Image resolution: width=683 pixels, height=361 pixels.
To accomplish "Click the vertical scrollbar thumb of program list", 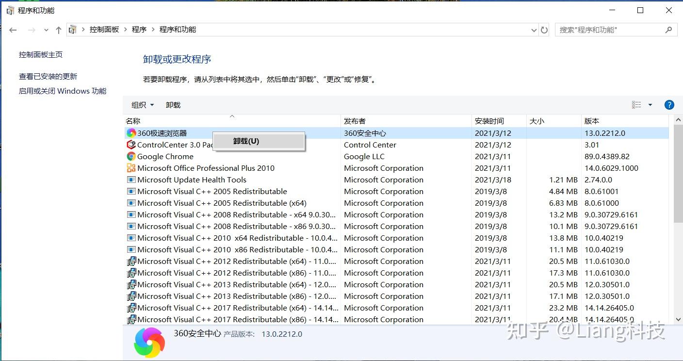I will (x=678, y=174).
